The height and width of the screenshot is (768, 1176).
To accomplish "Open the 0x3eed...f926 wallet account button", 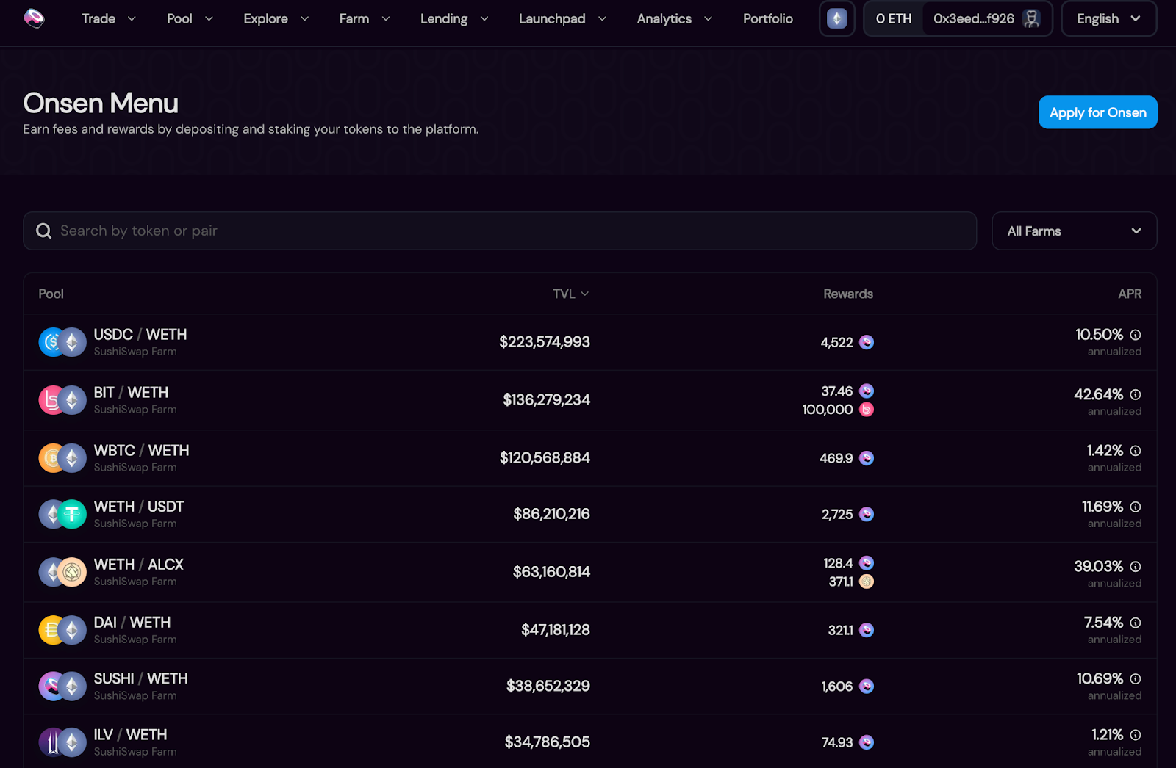I will [987, 18].
